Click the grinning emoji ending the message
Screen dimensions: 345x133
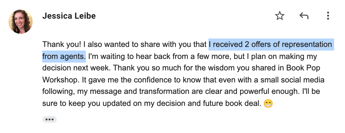tap(268, 103)
